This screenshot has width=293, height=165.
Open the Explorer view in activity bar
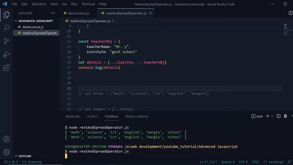pyautogui.click(x=6, y=15)
